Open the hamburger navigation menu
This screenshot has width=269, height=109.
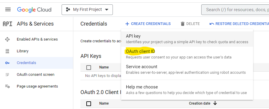[8, 10]
